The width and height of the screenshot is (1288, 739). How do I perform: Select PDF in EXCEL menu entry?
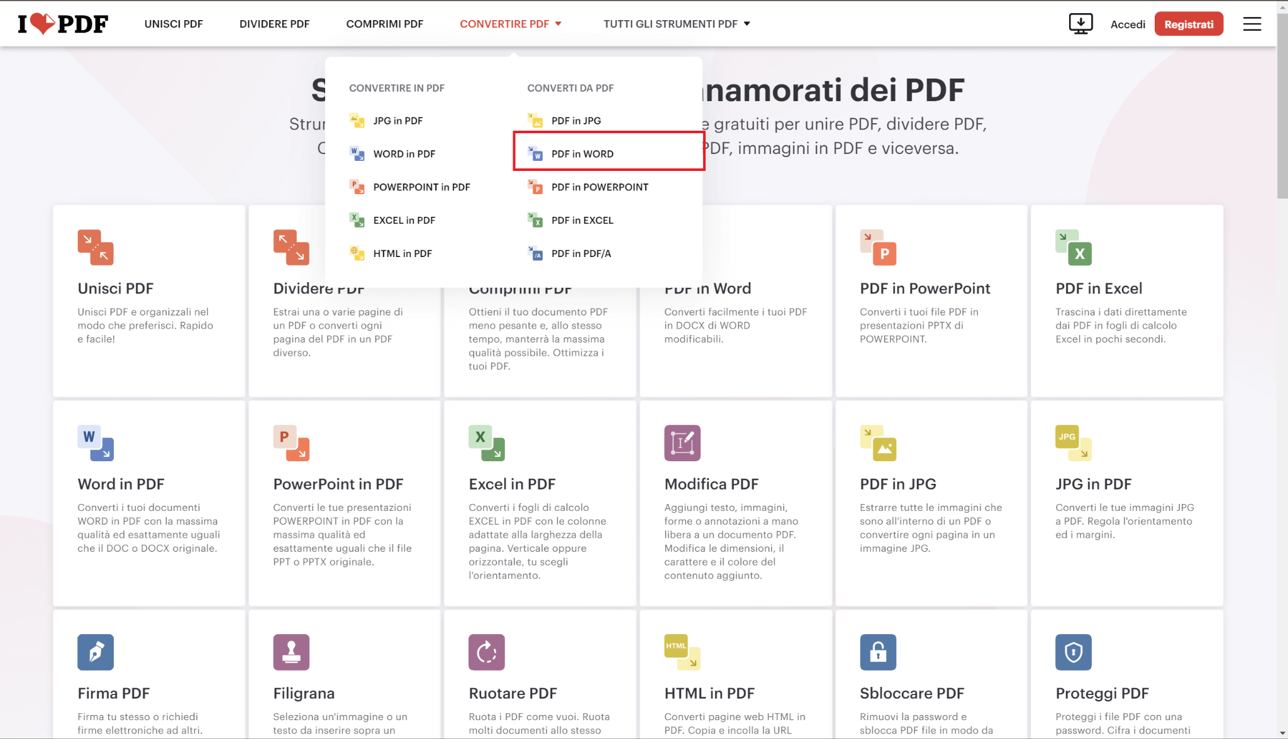(582, 221)
